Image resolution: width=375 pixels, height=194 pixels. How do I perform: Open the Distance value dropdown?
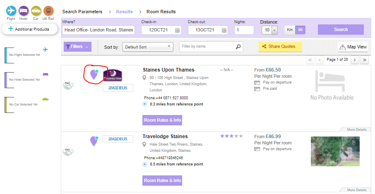[x=274, y=30]
